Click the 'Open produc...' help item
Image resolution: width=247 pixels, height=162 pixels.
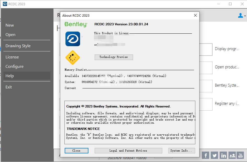click(x=227, y=67)
